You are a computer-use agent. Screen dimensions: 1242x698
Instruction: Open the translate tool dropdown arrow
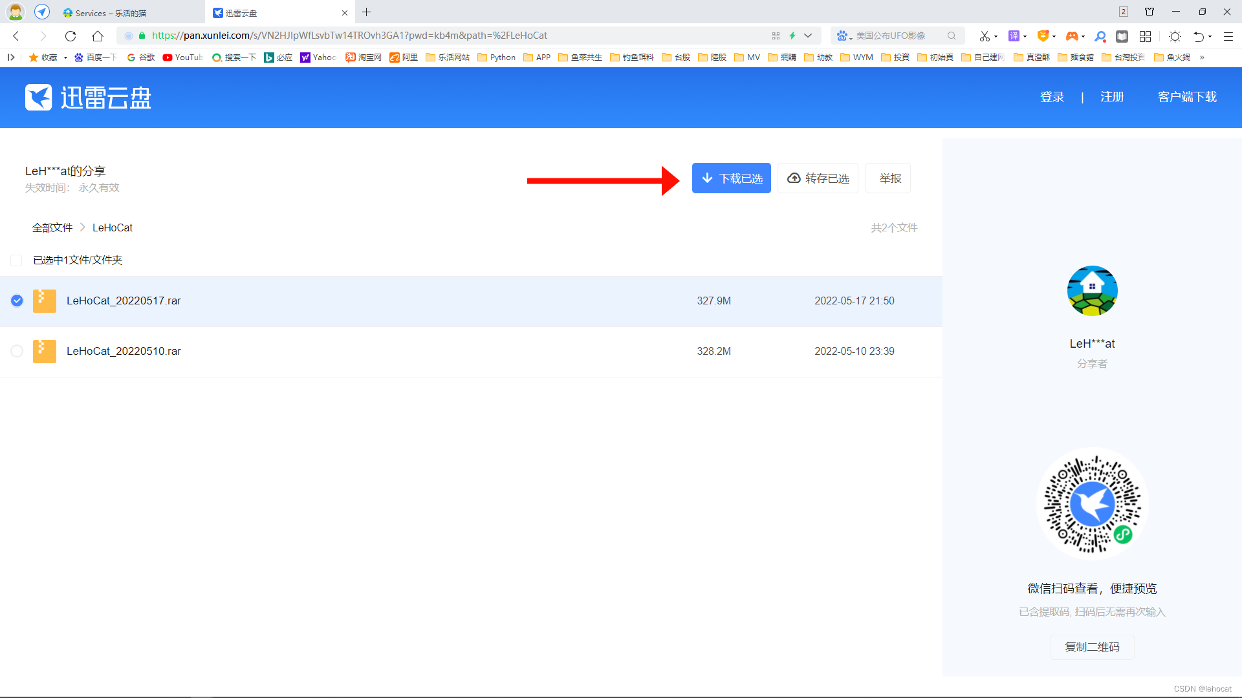click(1025, 37)
